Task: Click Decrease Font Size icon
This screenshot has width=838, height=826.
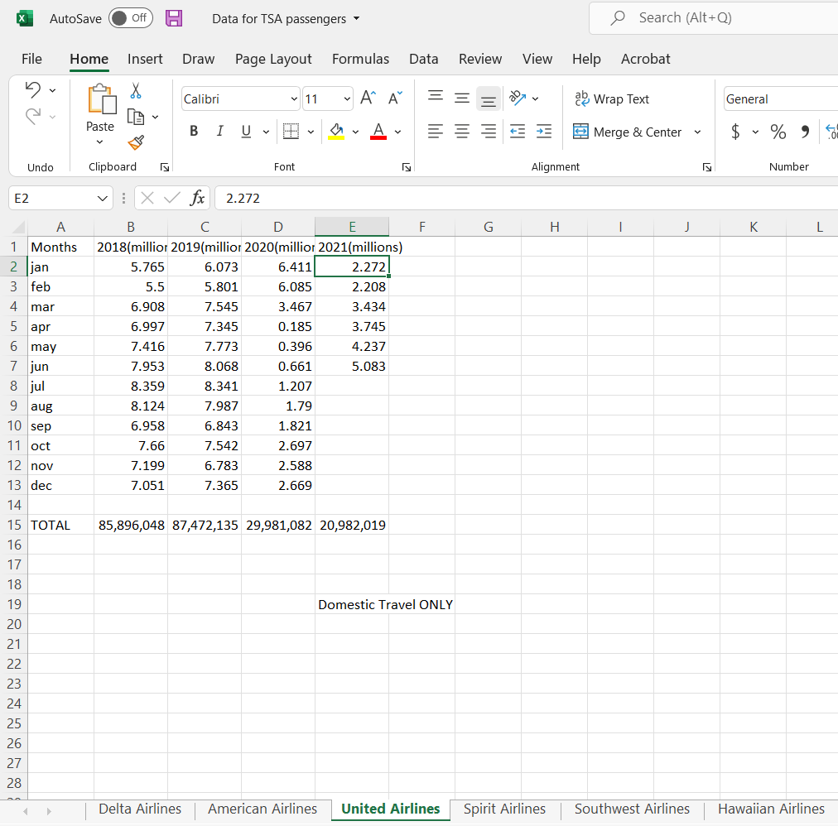Action: 396,98
